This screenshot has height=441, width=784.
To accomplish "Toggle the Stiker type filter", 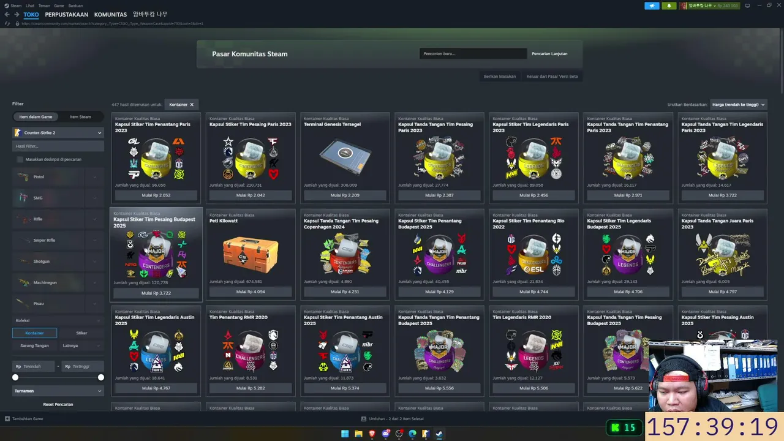I will pos(81,333).
